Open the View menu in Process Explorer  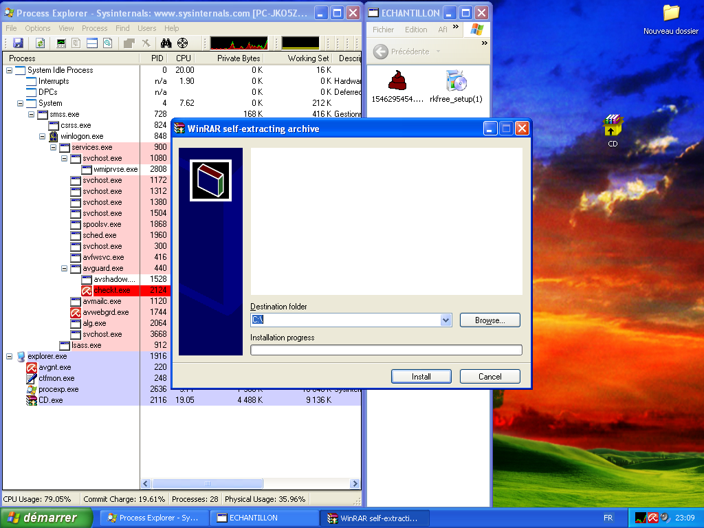coord(66,28)
